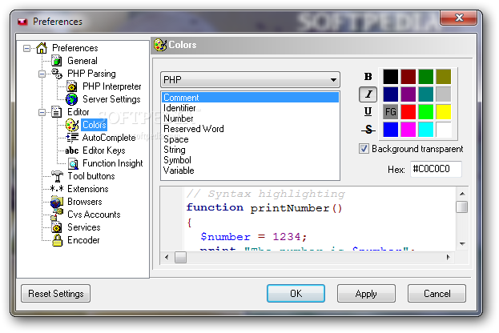Select Space in the element list
This screenshot has height=333, width=499.
[250, 139]
